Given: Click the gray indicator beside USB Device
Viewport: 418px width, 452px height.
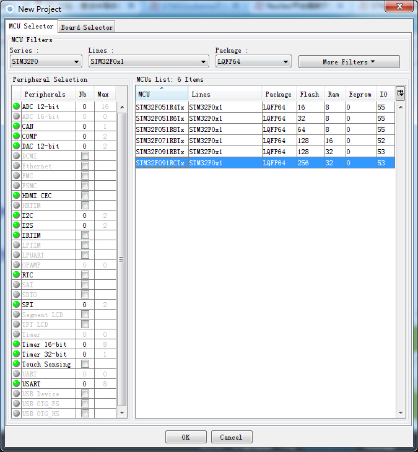Looking at the screenshot, I should coord(17,393).
